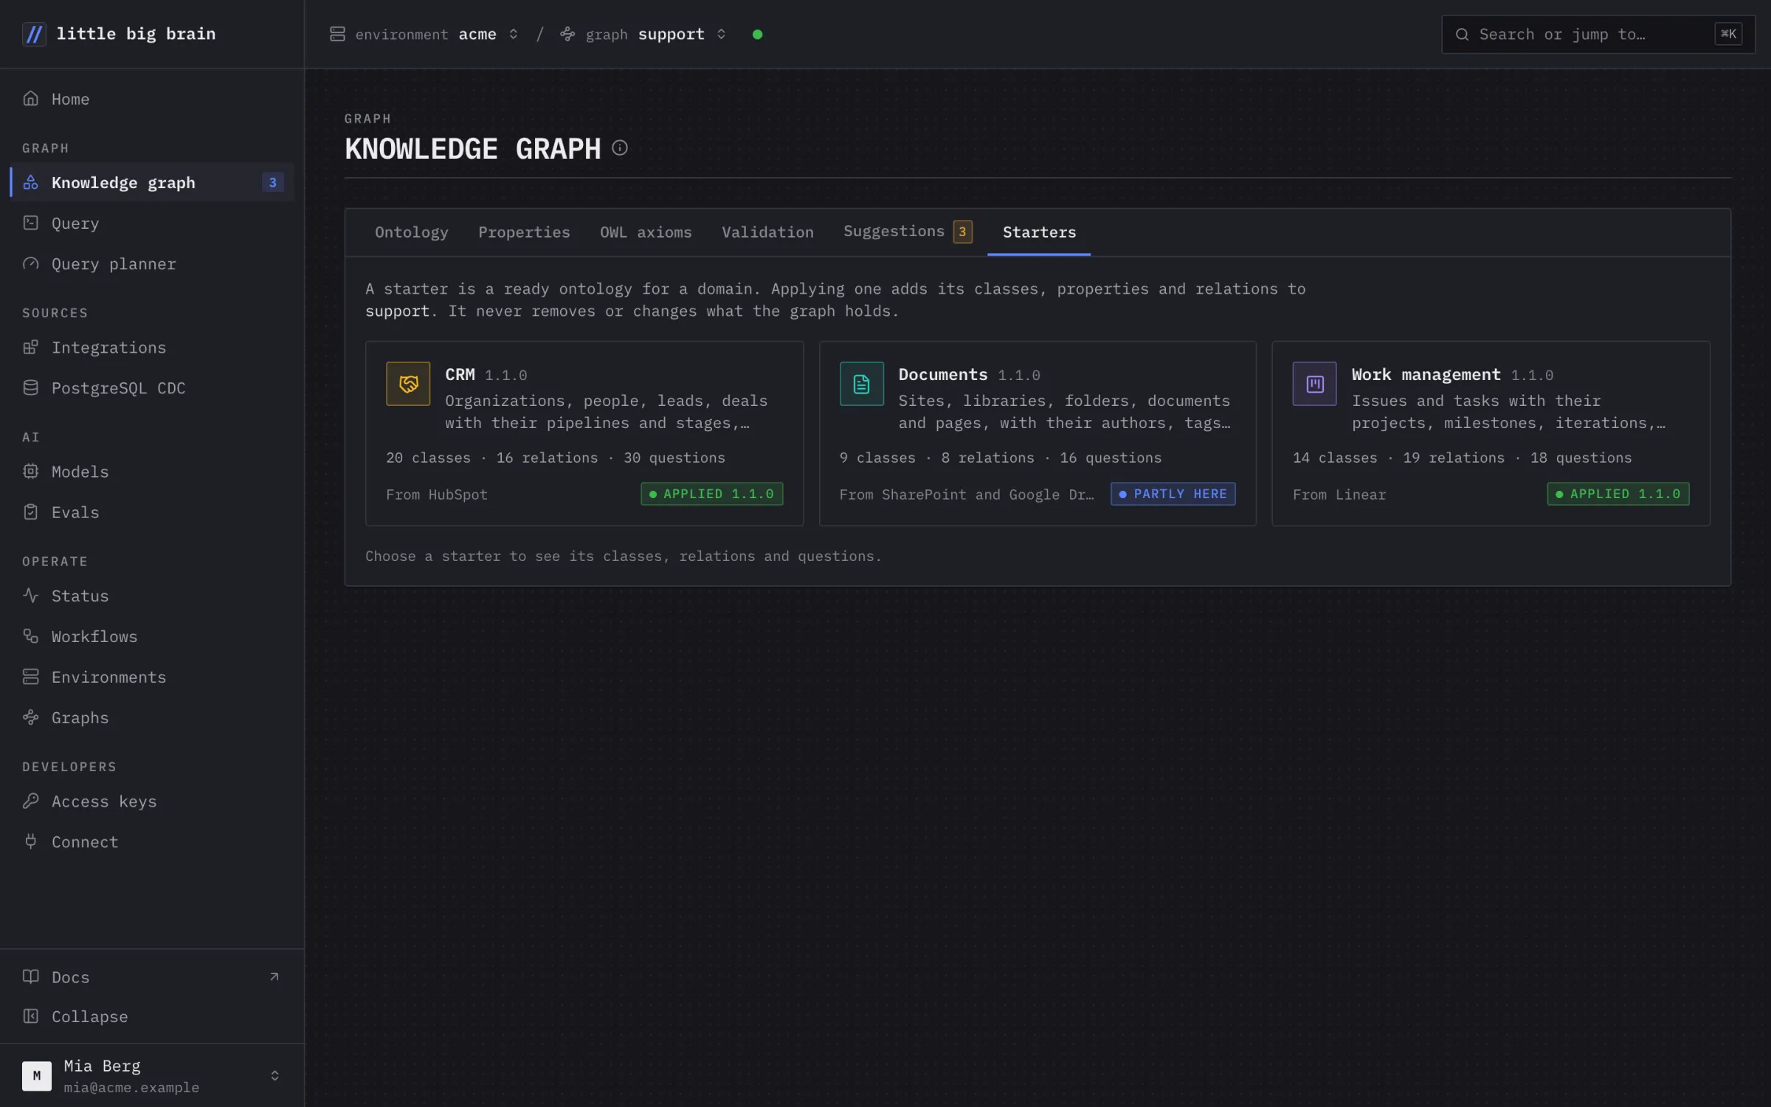The image size is (1771, 1107).
Task: Switch to the Validation tab
Action: (x=767, y=232)
